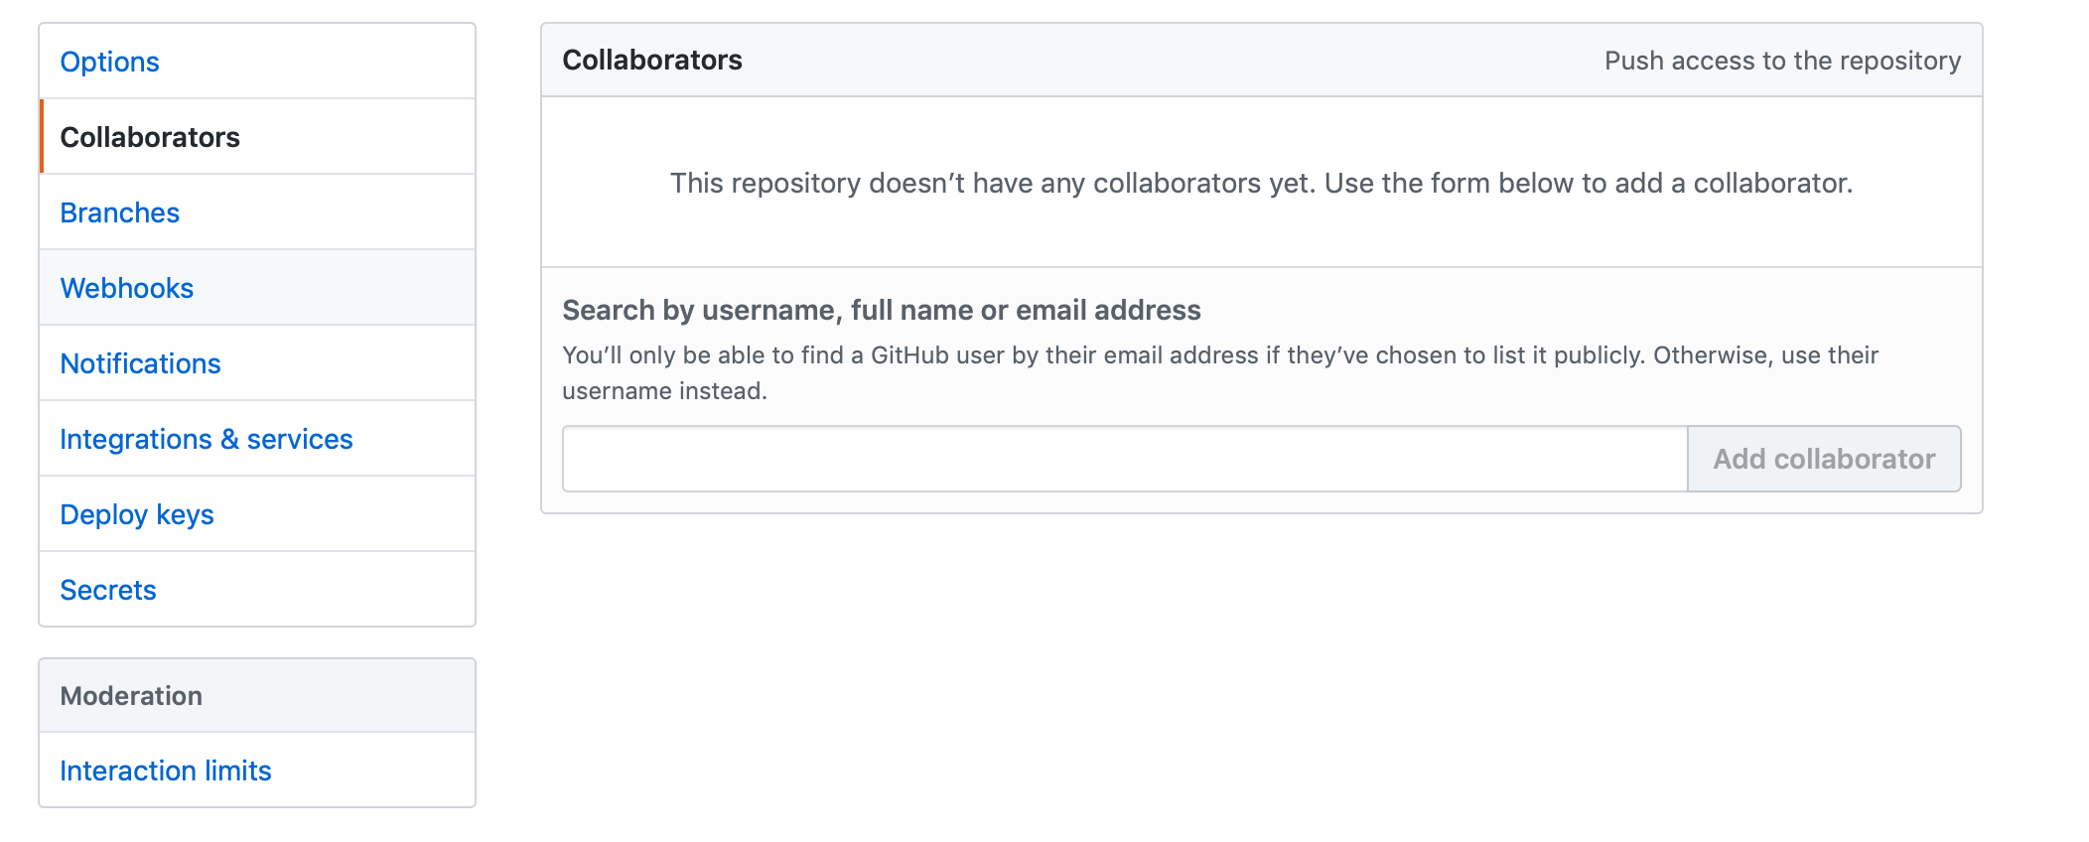This screenshot has height=842, width=2089.
Task: Click the 'Search by username' label
Action: [x=882, y=310]
